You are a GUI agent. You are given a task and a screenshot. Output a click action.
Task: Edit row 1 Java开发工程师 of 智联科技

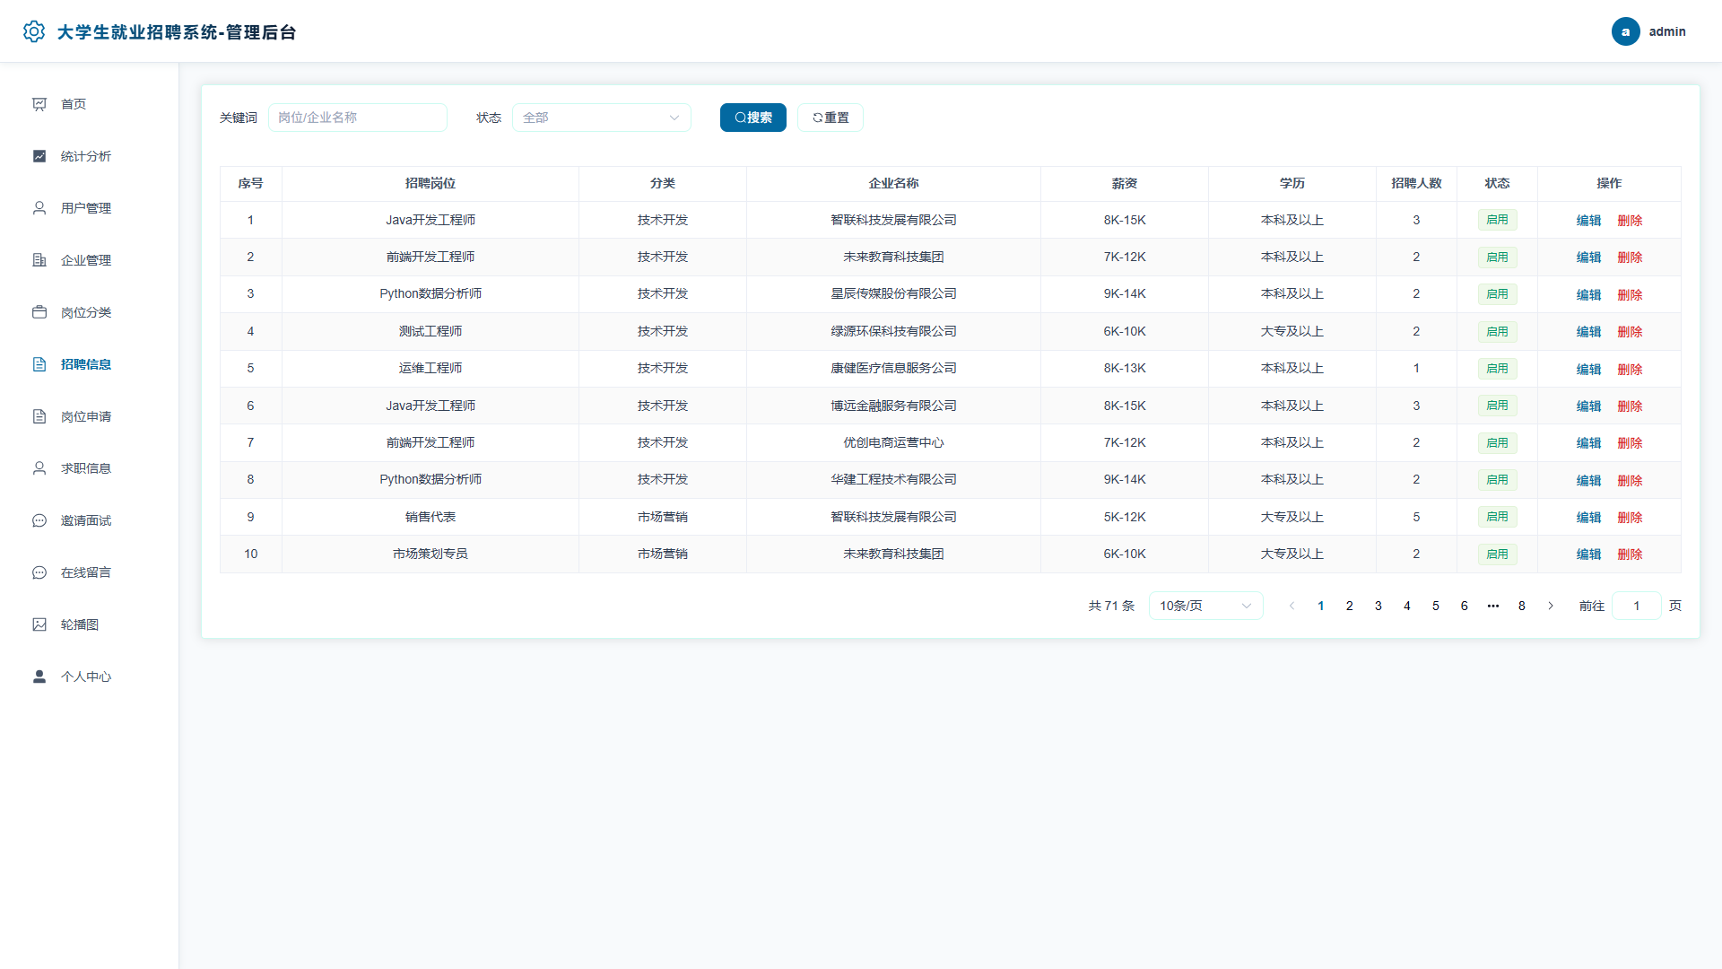click(x=1588, y=221)
